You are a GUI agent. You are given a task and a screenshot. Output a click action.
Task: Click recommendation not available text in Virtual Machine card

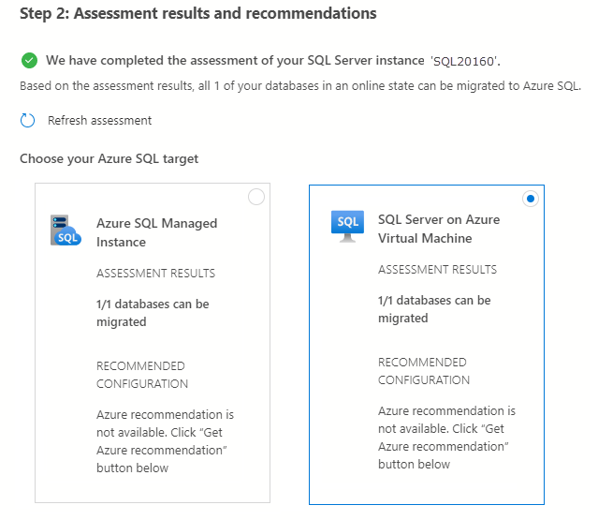[x=446, y=438]
